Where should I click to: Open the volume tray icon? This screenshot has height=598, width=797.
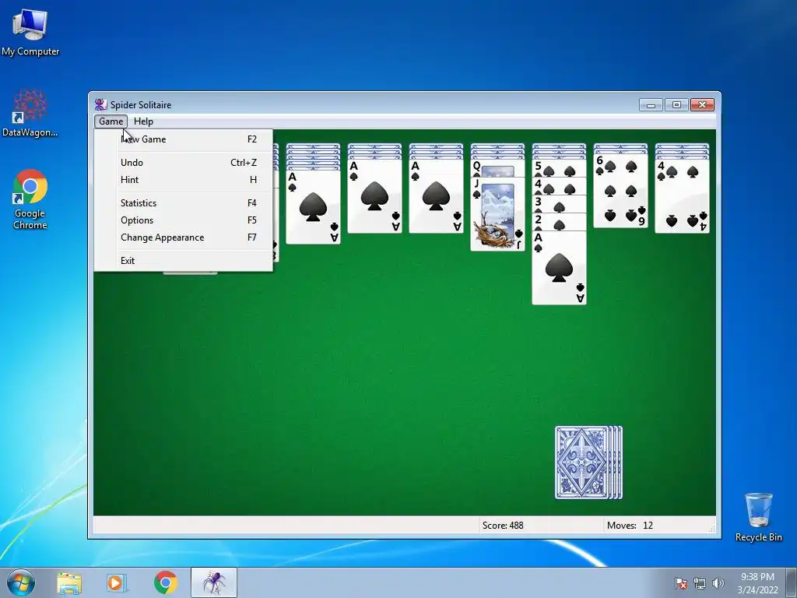718,583
